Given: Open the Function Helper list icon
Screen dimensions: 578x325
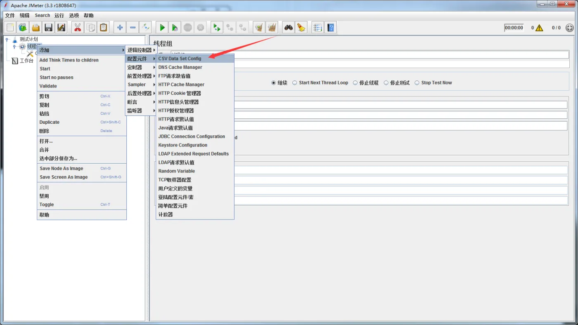Looking at the screenshot, I should point(317,28).
